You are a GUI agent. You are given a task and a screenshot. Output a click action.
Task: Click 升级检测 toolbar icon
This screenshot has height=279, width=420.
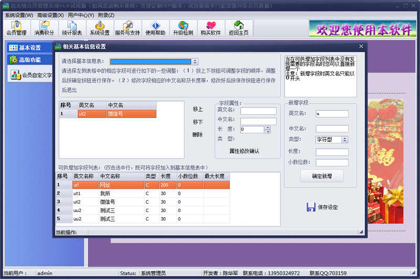tap(183, 28)
